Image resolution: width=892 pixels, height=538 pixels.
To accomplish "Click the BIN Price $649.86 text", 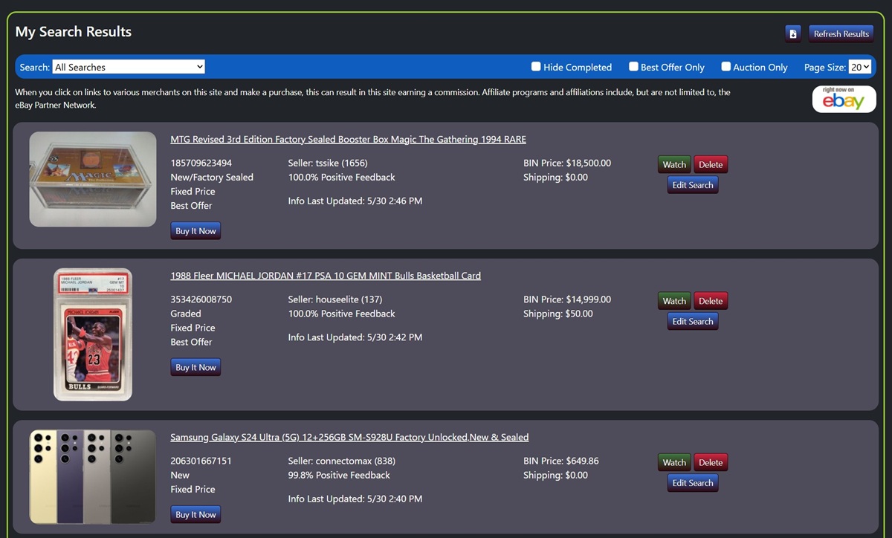I will point(560,461).
